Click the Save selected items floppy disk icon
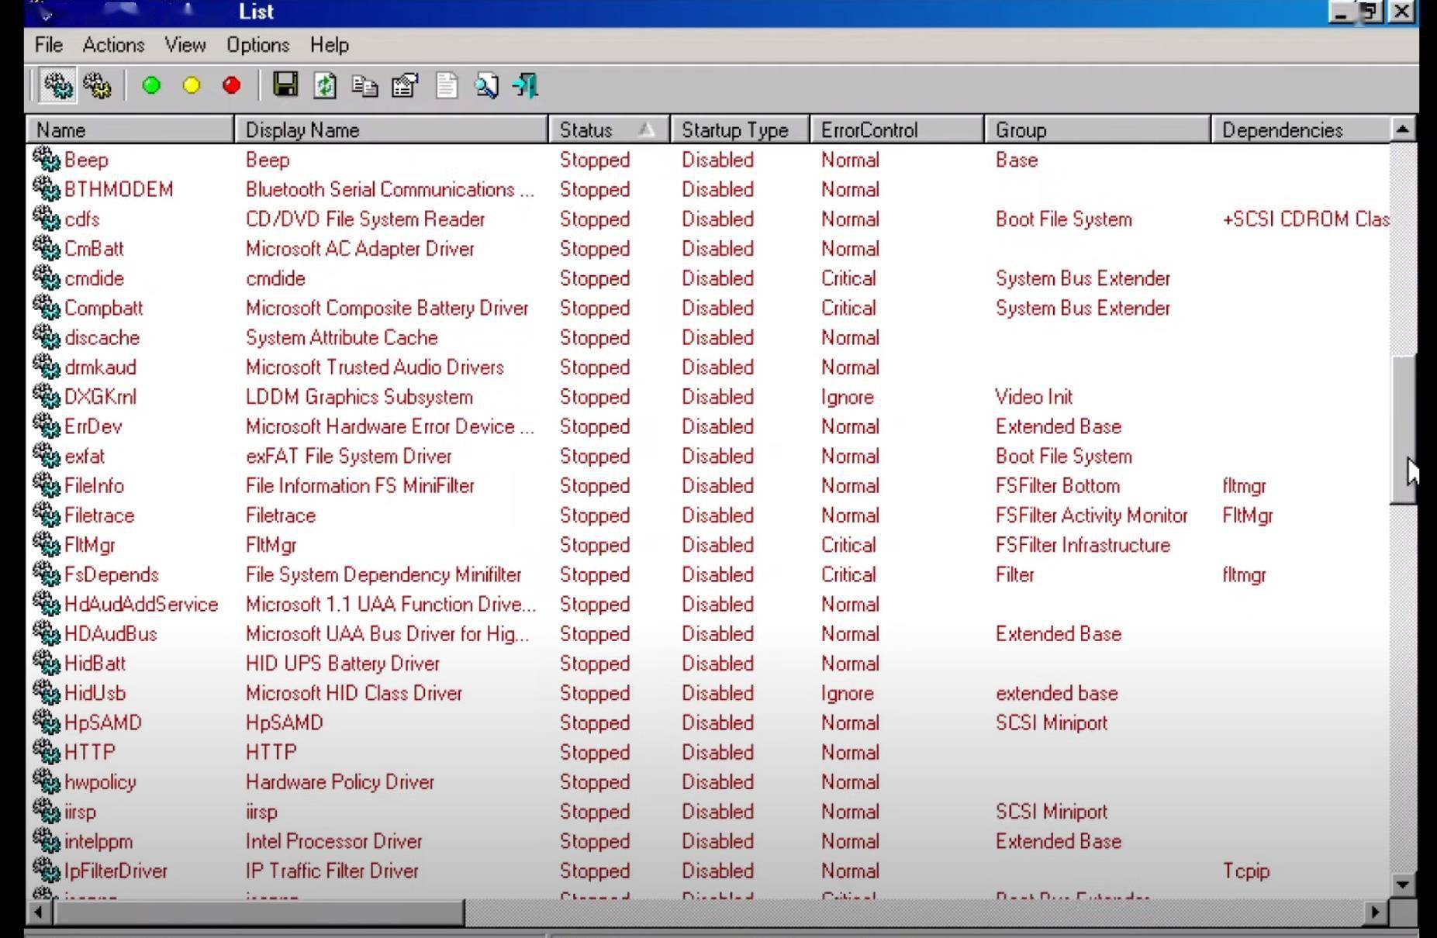 click(285, 86)
